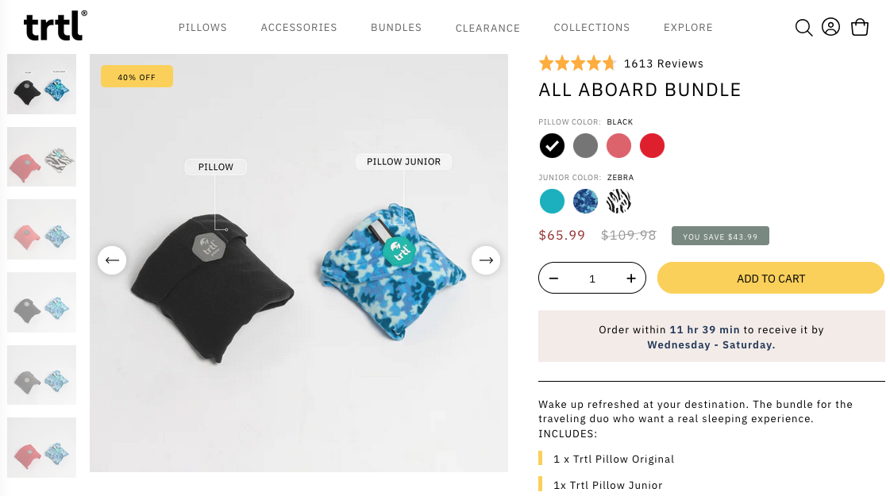This screenshot has height=496, width=890.
Task: Expand the Explore menu
Action: tap(688, 27)
